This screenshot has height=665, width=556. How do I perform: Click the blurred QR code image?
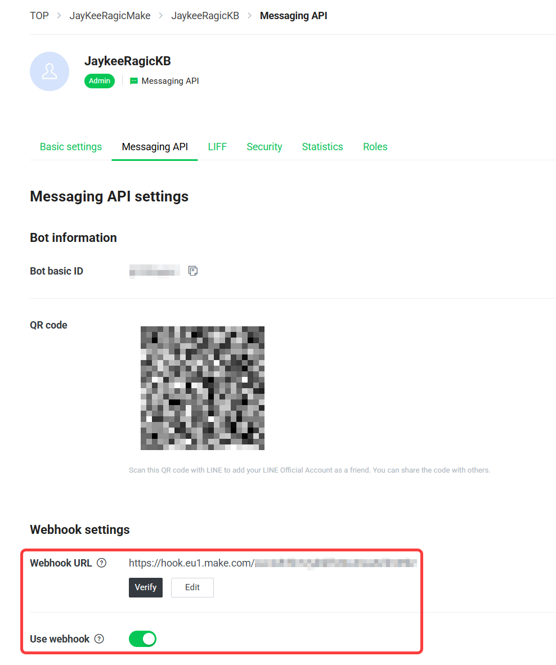click(x=202, y=388)
